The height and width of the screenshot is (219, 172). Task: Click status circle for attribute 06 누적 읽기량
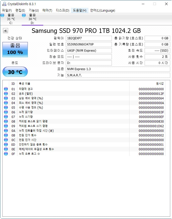6,112
